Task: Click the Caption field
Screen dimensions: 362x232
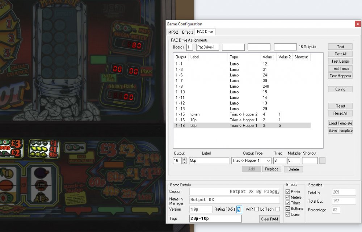Action: click(x=235, y=191)
